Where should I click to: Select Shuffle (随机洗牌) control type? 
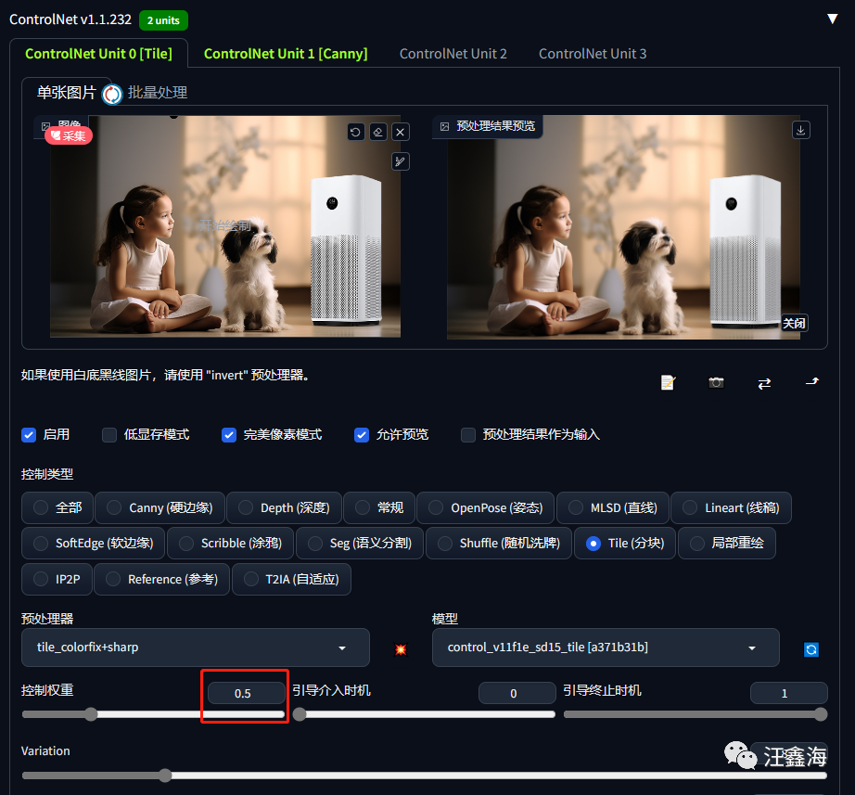tap(499, 544)
